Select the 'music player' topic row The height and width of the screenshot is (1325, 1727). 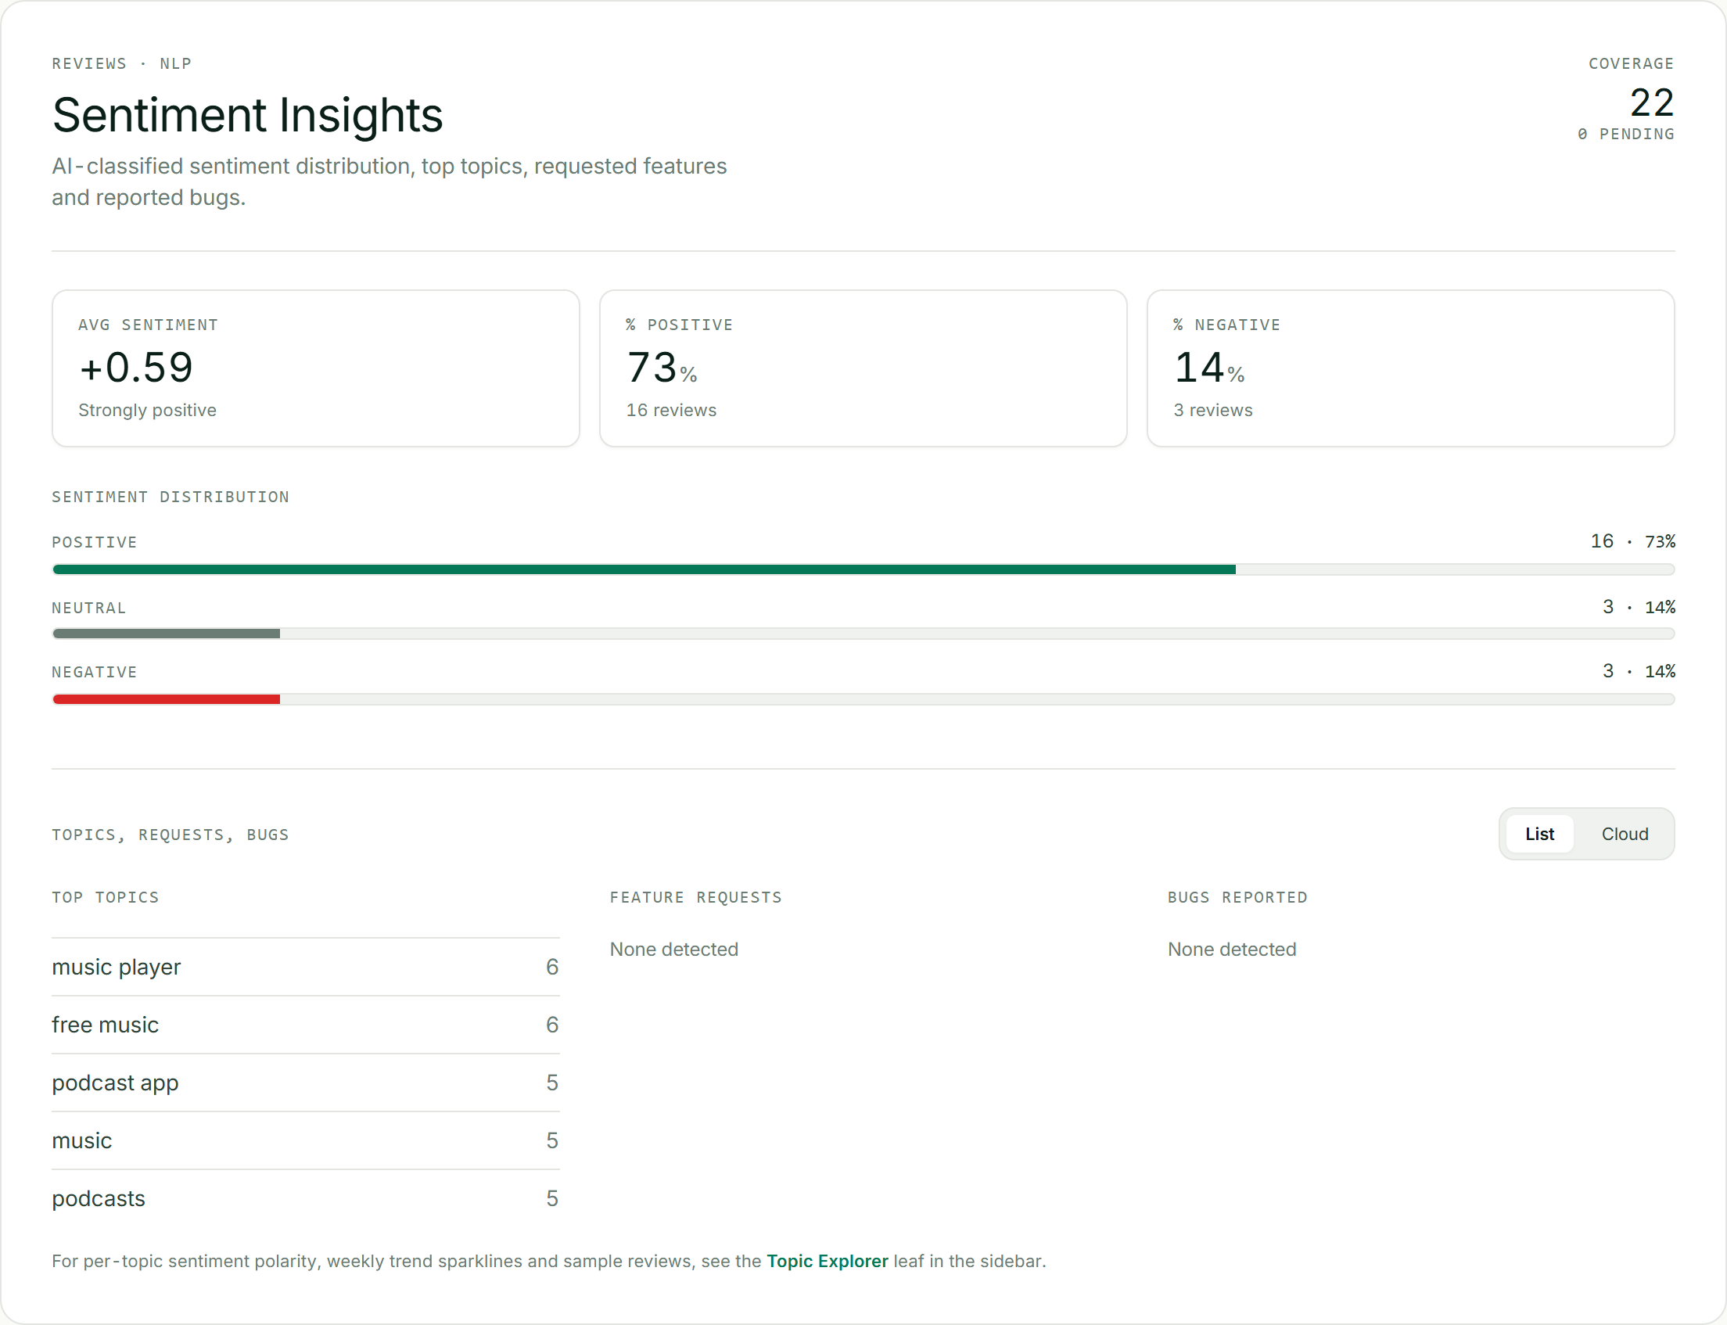(x=305, y=967)
